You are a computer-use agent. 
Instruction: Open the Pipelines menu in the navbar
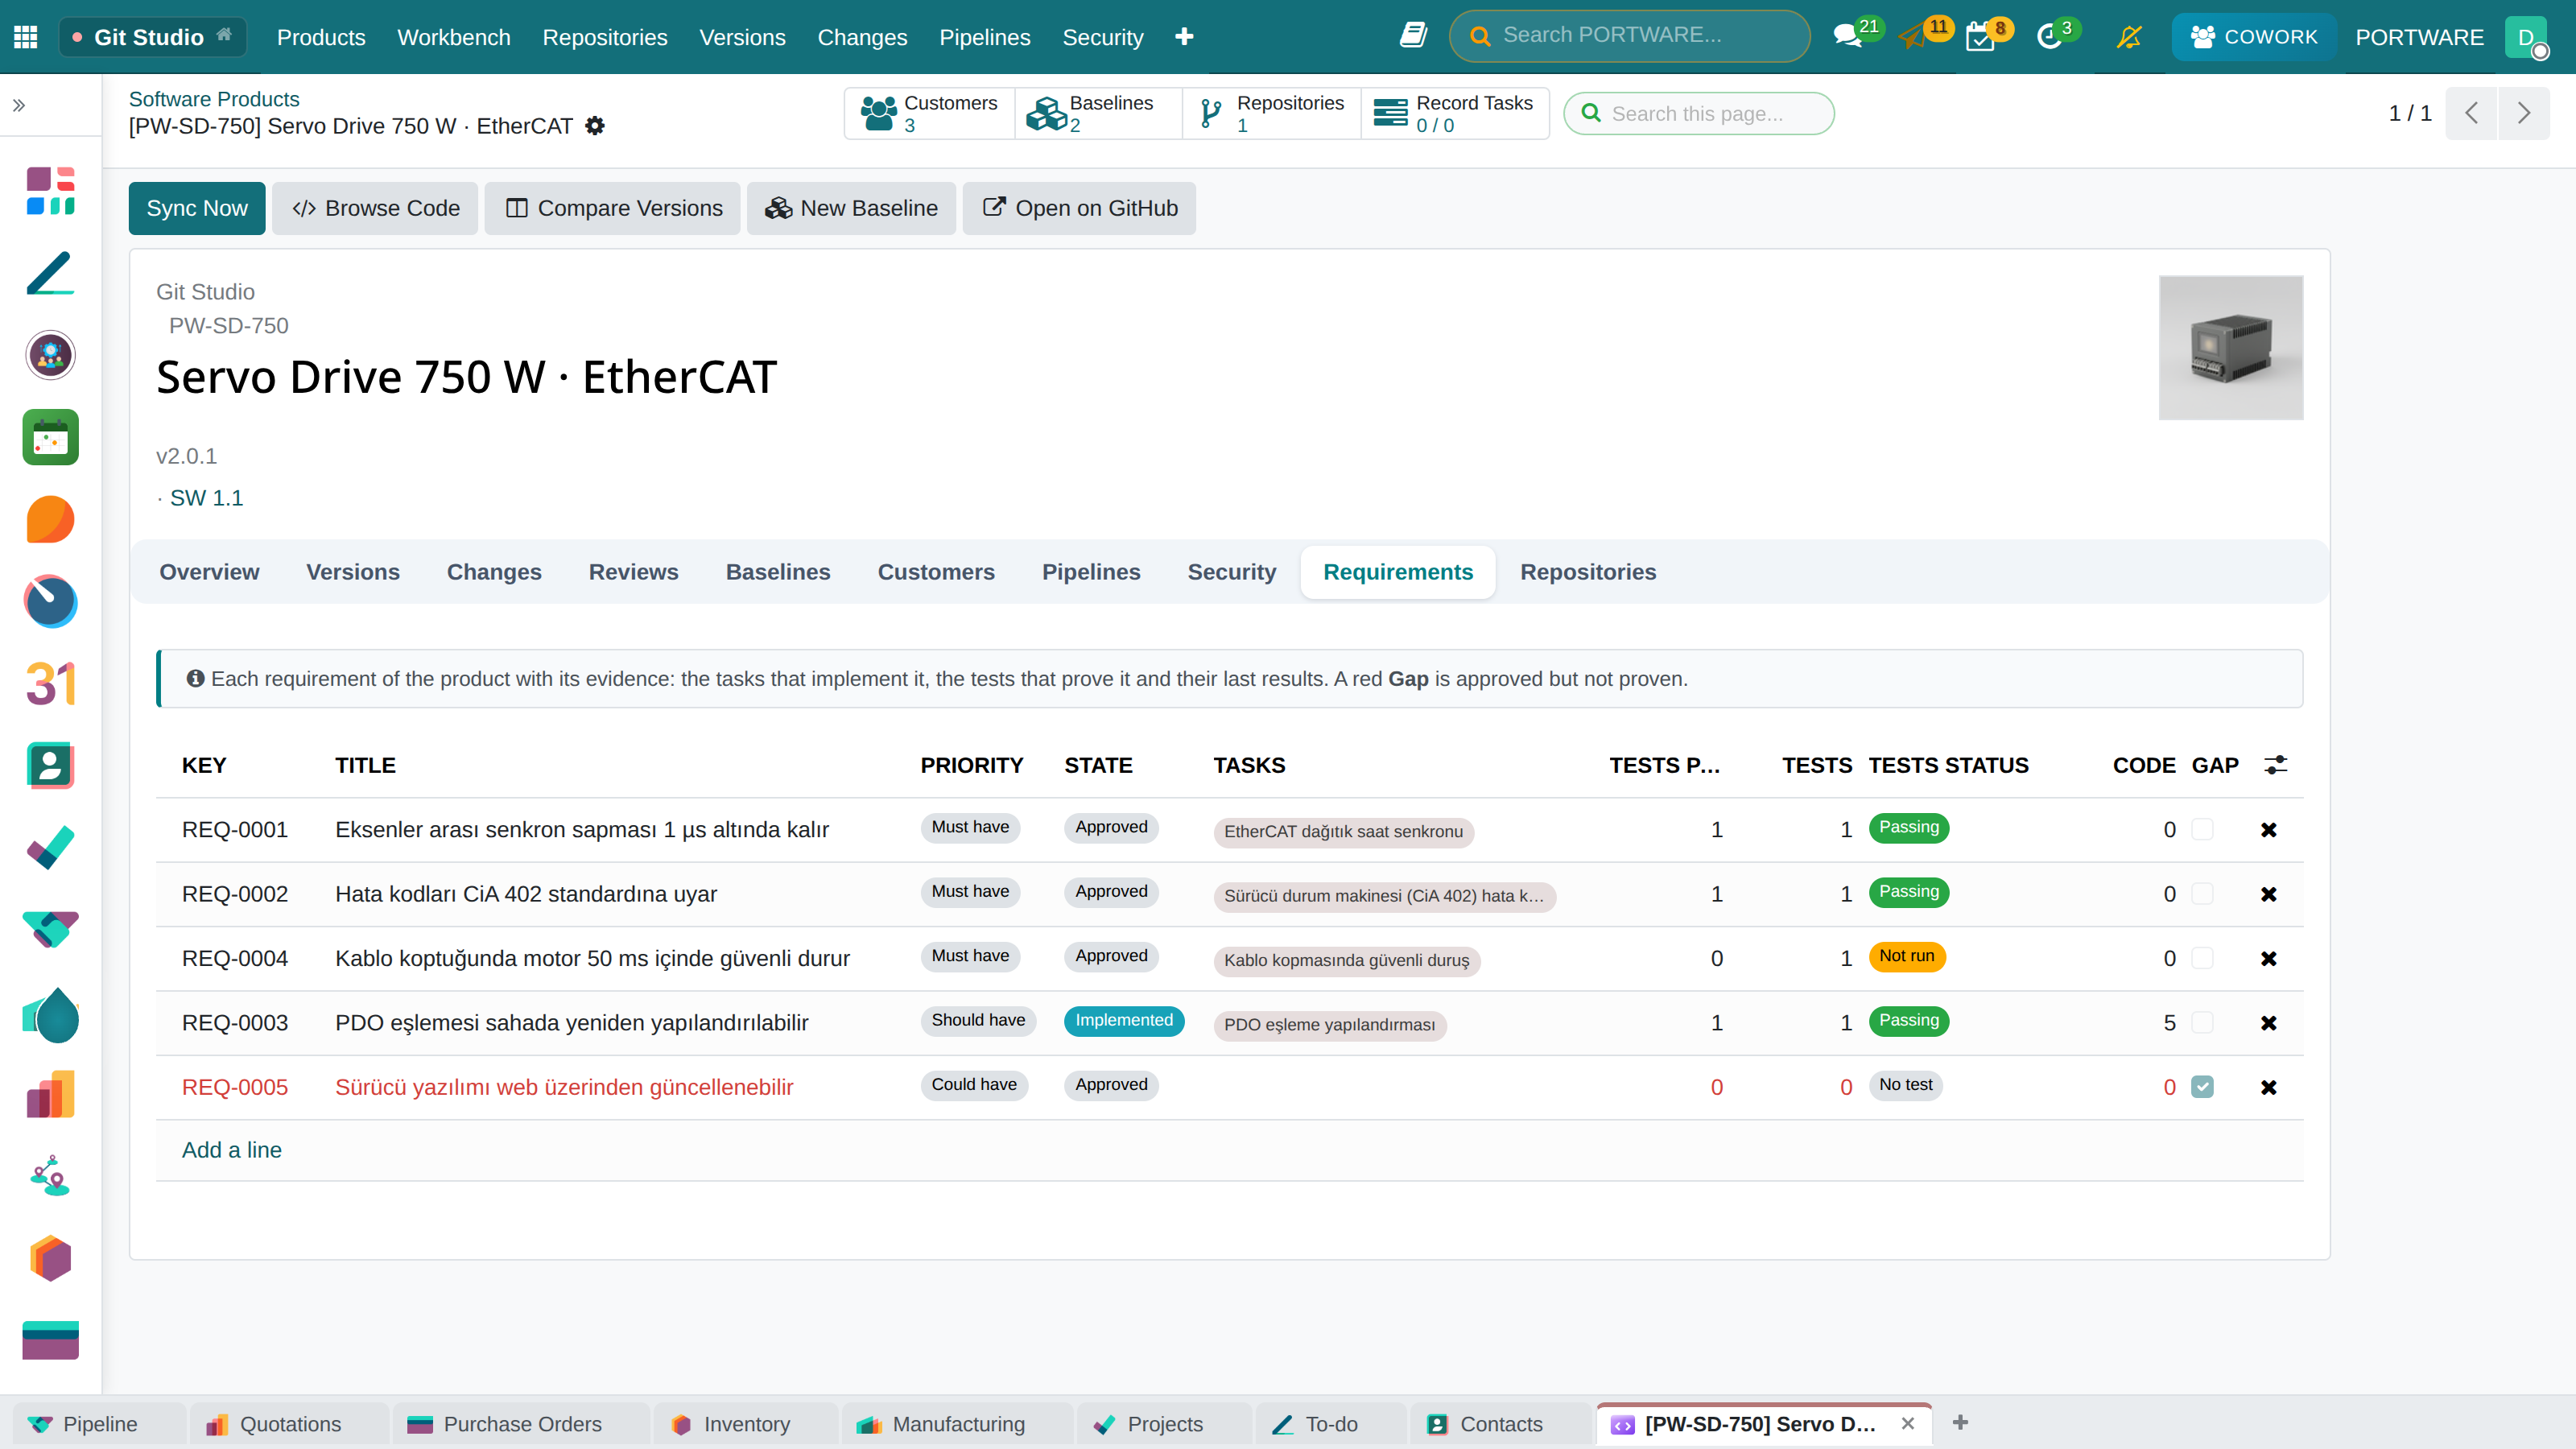click(984, 37)
